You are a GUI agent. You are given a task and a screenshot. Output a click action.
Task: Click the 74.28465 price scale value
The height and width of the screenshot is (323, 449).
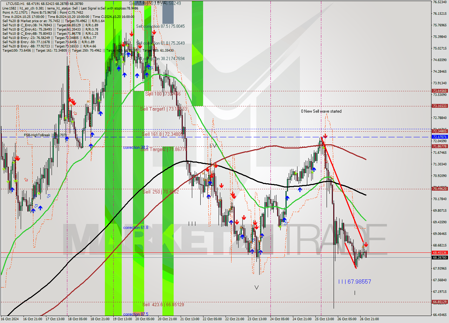click(x=440, y=71)
